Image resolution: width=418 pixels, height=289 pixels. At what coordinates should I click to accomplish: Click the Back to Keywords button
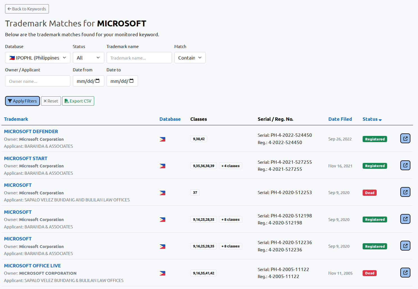coord(27,9)
